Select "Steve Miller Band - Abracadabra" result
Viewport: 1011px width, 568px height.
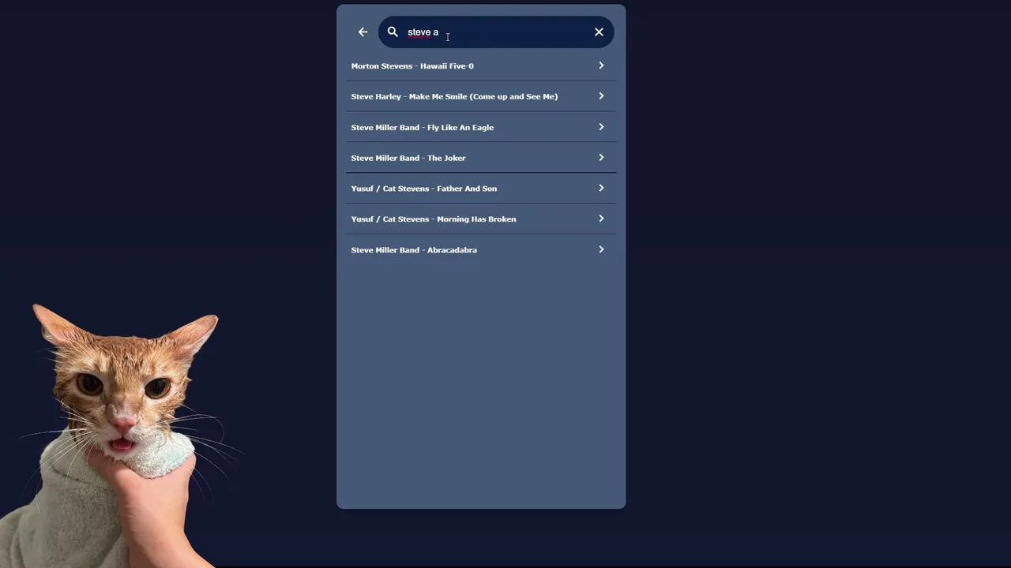[481, 249]
